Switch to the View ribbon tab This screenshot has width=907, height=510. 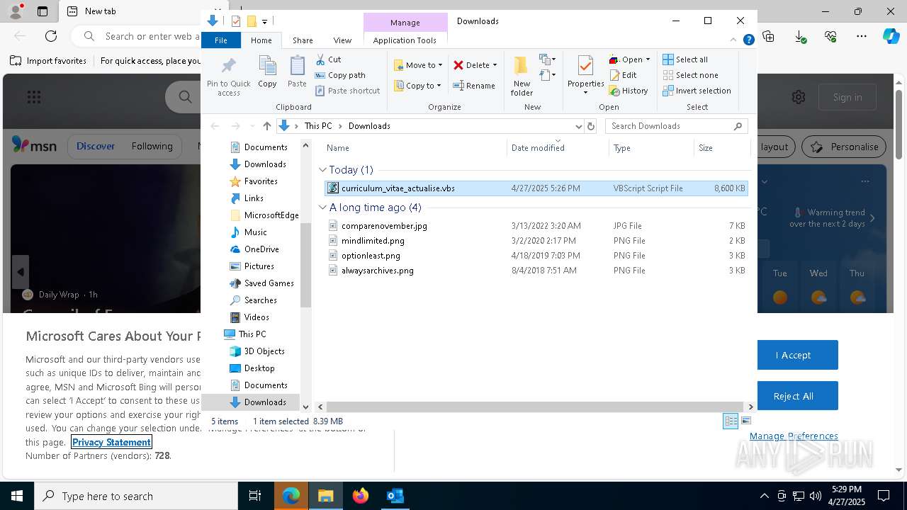(x=342, y=40)
